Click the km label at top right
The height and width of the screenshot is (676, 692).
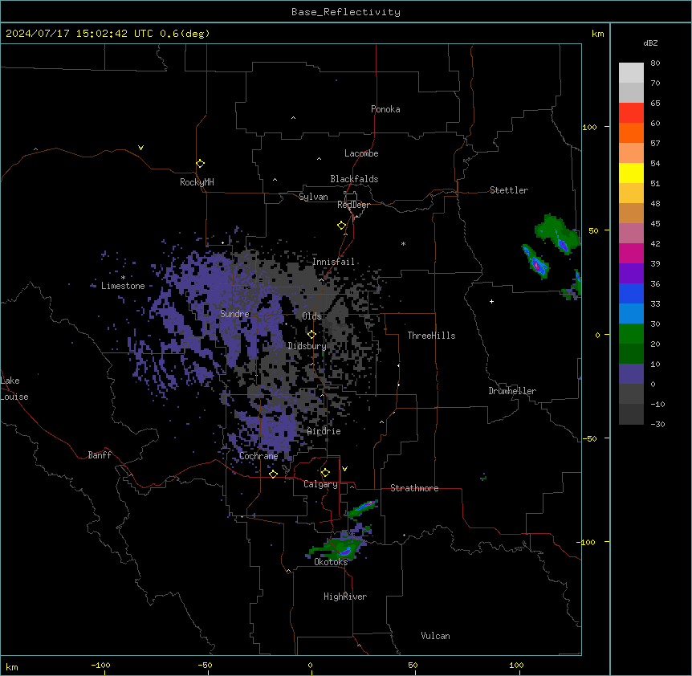pos(597,34)
